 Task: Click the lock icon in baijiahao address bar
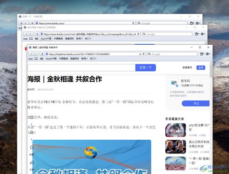140,54
